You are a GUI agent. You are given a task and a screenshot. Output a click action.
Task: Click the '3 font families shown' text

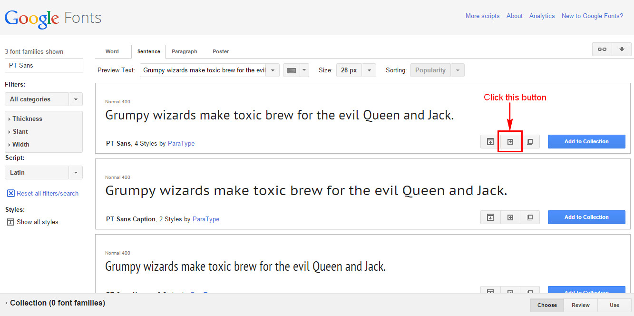(34, 51)
